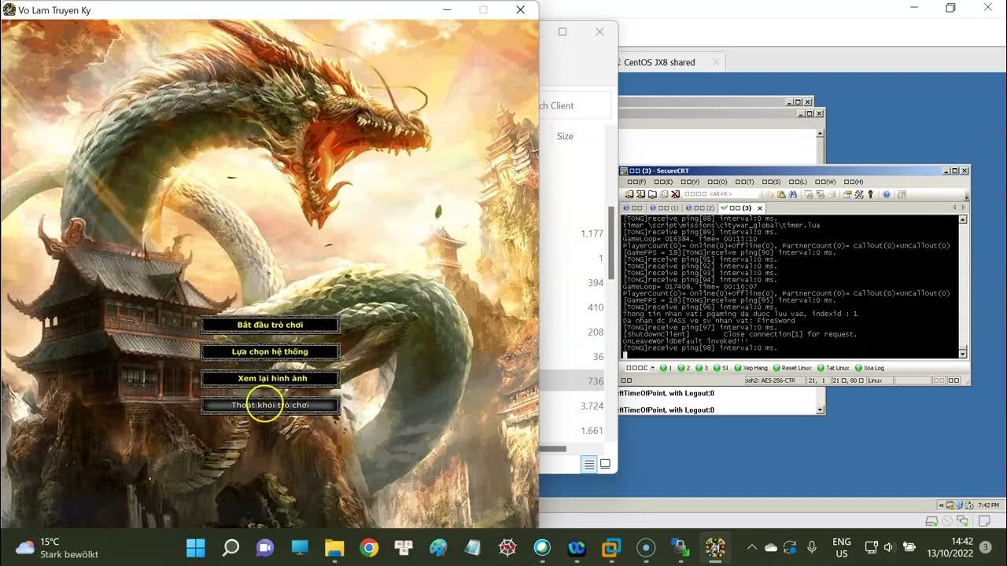Click the Connect in Tab icon
1007x566 pixels.
pos(652,194)
